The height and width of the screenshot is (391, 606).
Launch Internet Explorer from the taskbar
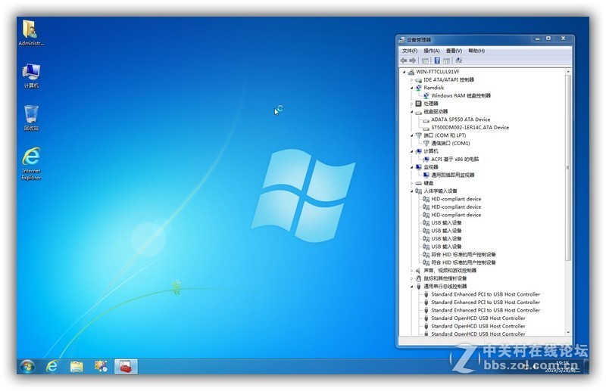pos(52,366)
